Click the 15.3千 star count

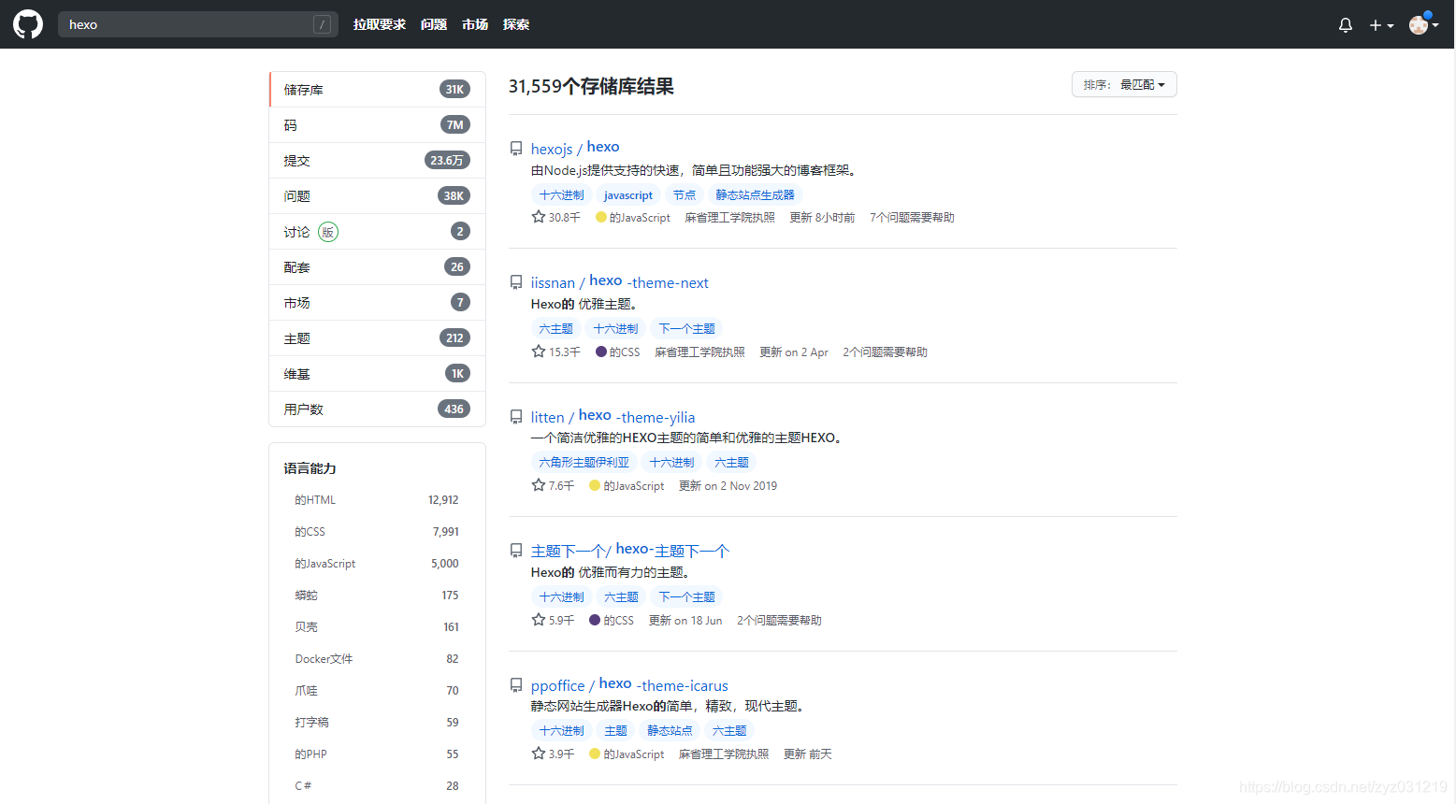[x=556, y=352]
